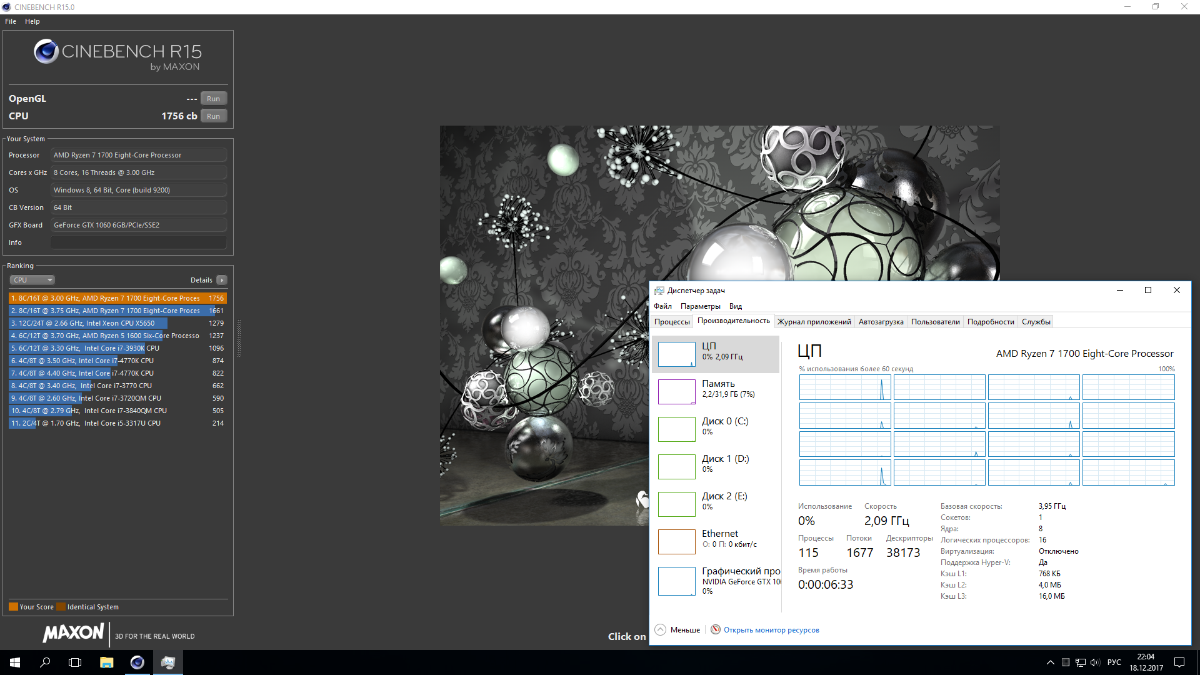Click the resource monitor icon
1200x675 pixels.
(x=716, y=629)
